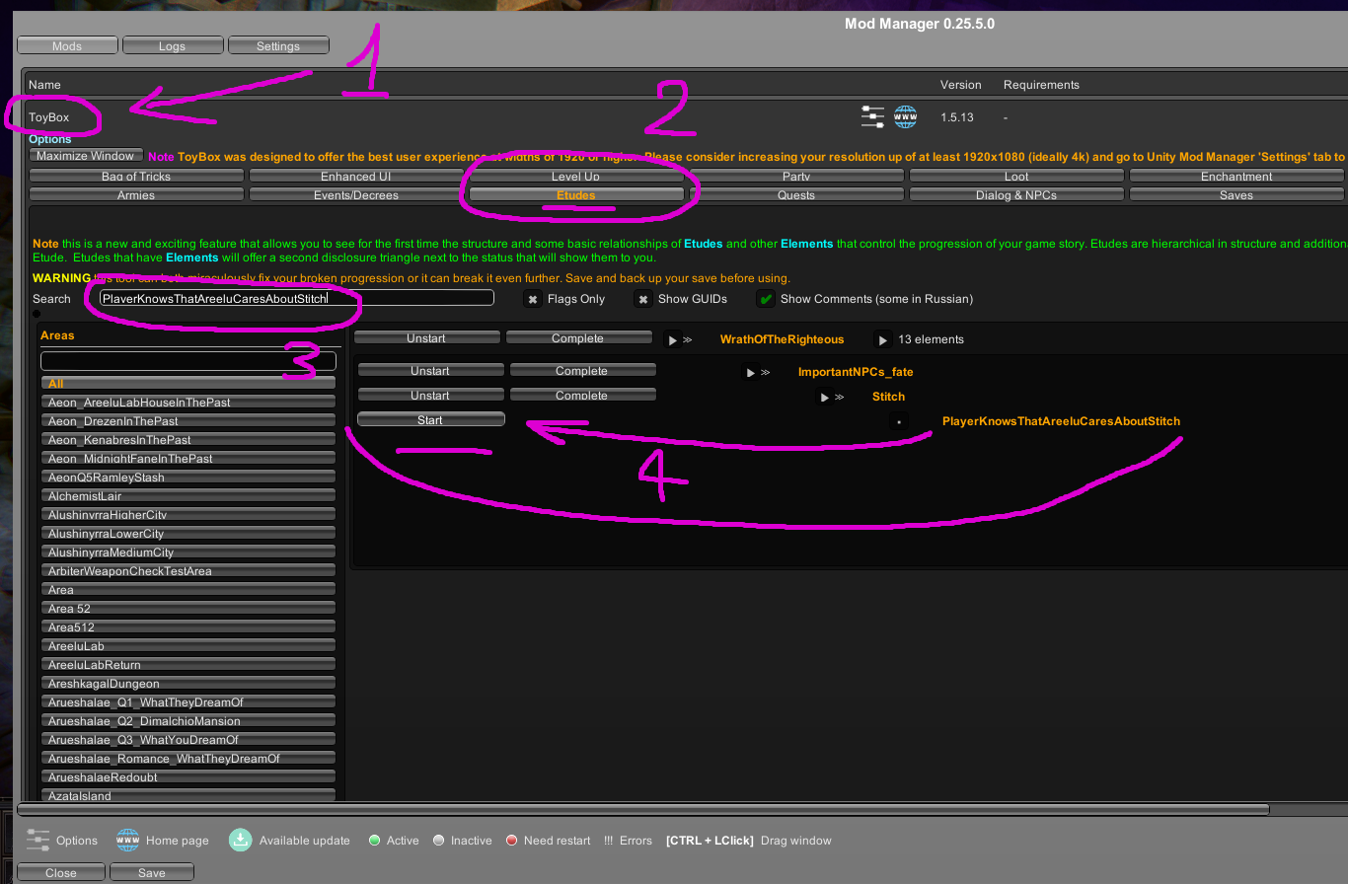
Task: Start the PlayerKnowsThatAreeluCaresAboutStitch etude
Action: (430, 419)
